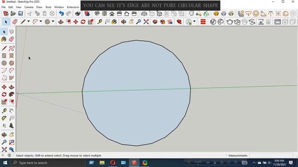Select the Paint Bucket tool in top toolbar
This screenshot has width=298, height=167.
tap(114, 22)
